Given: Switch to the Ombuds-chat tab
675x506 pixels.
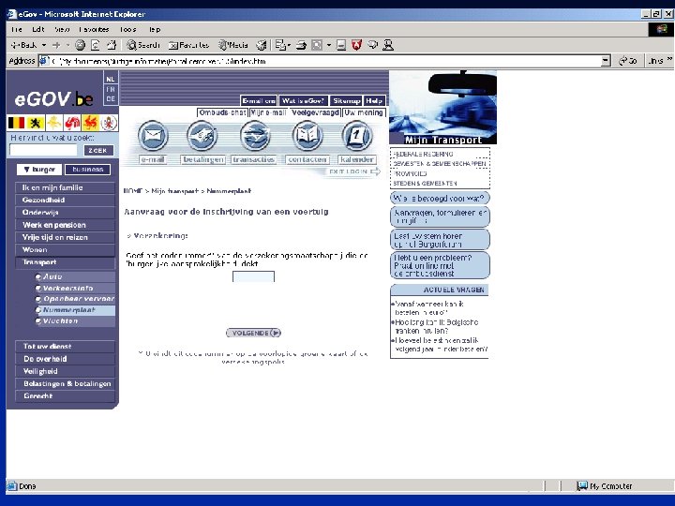Looking at the screenshot, I should pyautogui.click(x=222, y=112).
